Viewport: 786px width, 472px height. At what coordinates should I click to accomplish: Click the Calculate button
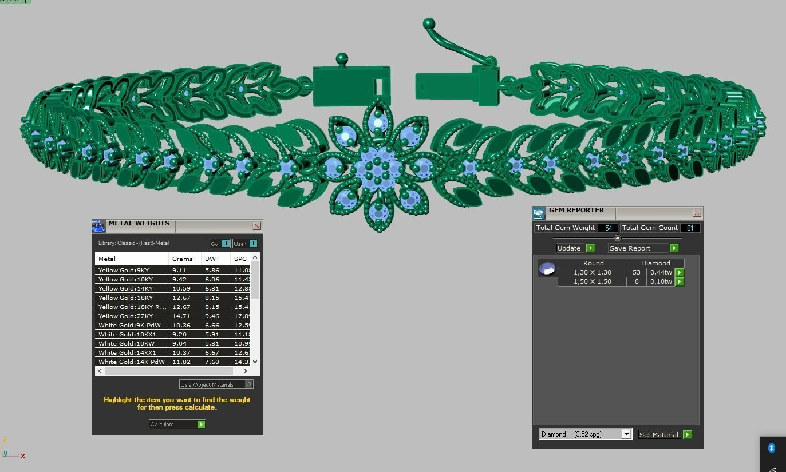(177, 424)
